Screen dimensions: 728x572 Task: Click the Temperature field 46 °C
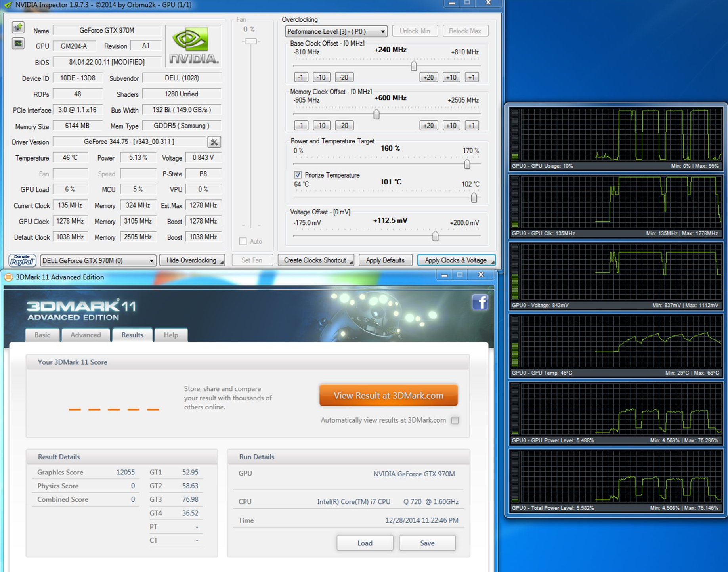tap(70, 157)
